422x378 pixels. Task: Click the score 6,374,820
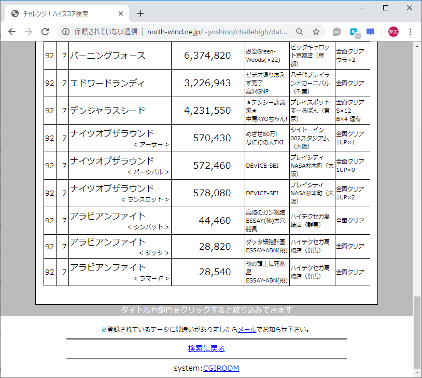pos(207,56)
